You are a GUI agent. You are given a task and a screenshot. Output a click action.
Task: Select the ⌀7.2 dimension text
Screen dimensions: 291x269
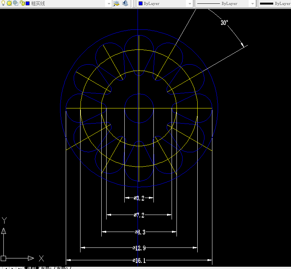coord(139,215)
